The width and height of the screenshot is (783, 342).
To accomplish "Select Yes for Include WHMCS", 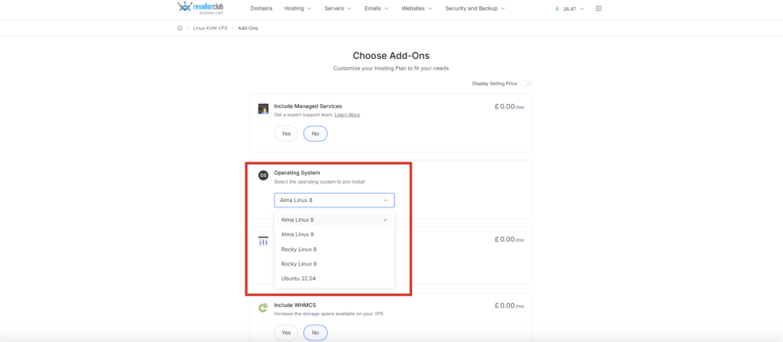I will 286,333.
